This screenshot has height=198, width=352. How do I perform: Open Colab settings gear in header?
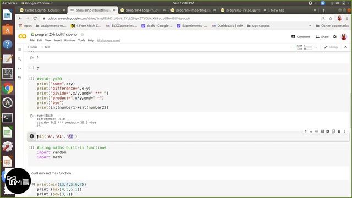click(335, 37)
